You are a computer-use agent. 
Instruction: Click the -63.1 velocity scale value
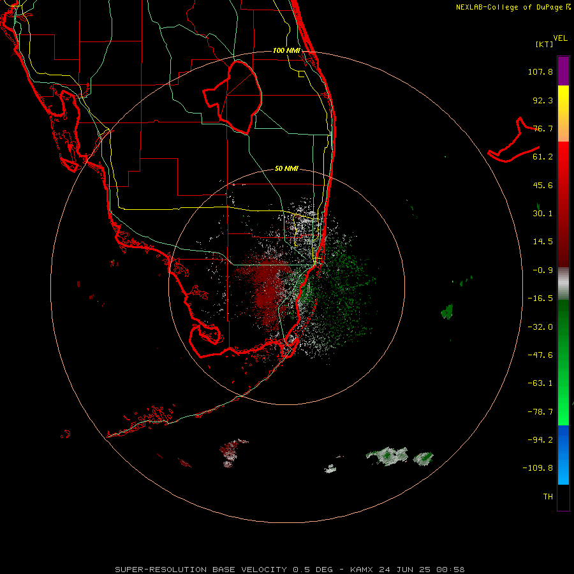pos(540,383)
